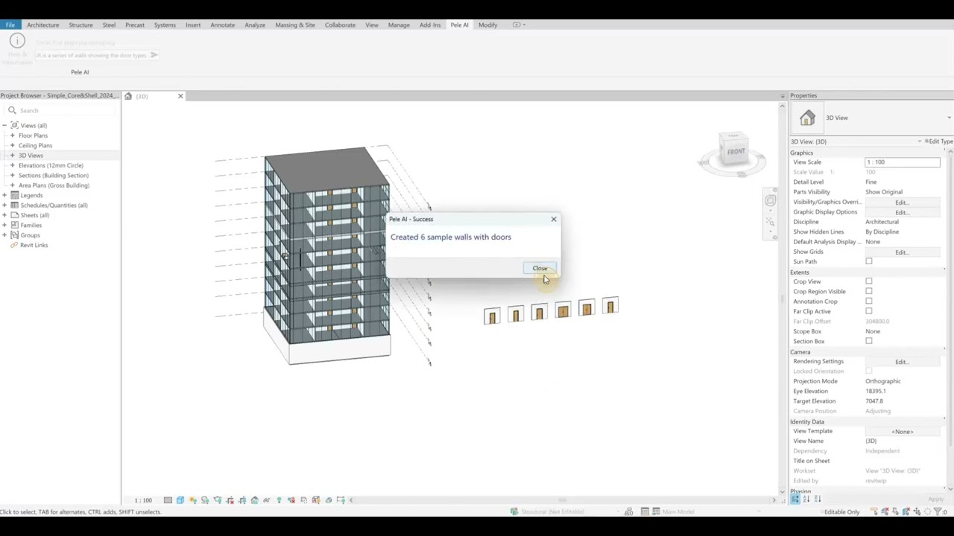This screenshot has width=954, height=536.
Task: Toggle the Sun Path icon on view control bar
Action: click(192, 500)
